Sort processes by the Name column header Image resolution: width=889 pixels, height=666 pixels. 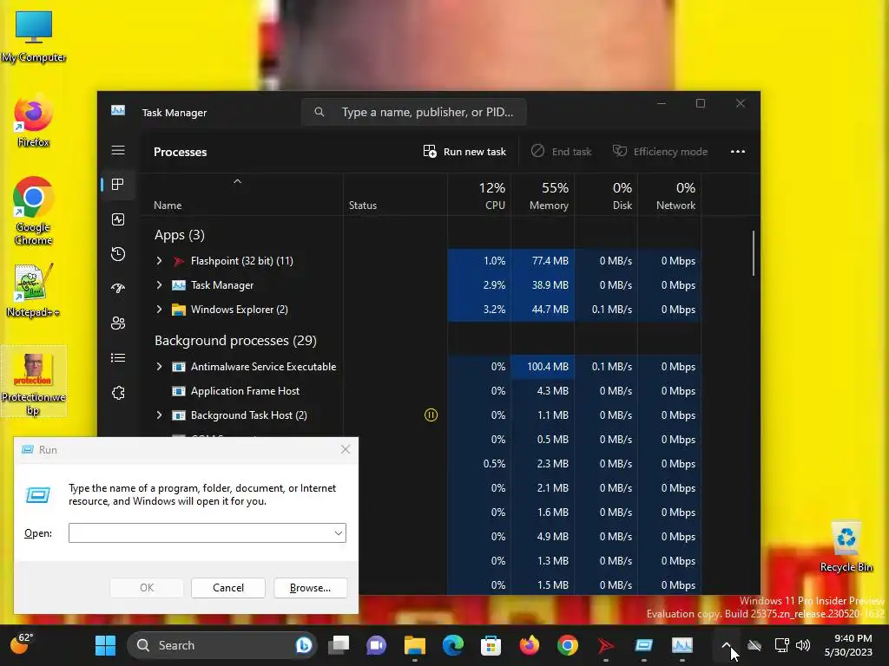click(168, 205)
